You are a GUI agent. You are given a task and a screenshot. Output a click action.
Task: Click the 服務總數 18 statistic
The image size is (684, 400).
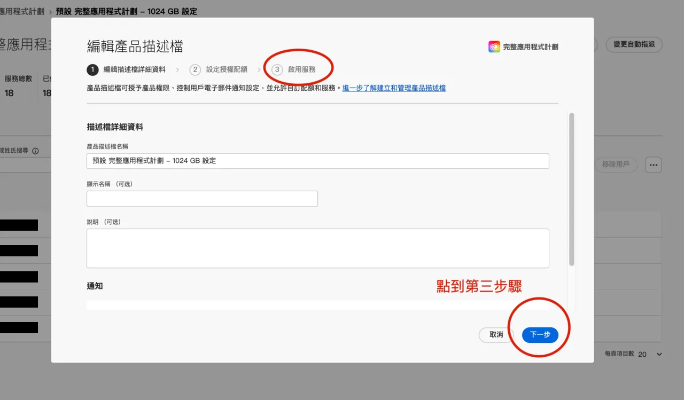coord(18,85)
